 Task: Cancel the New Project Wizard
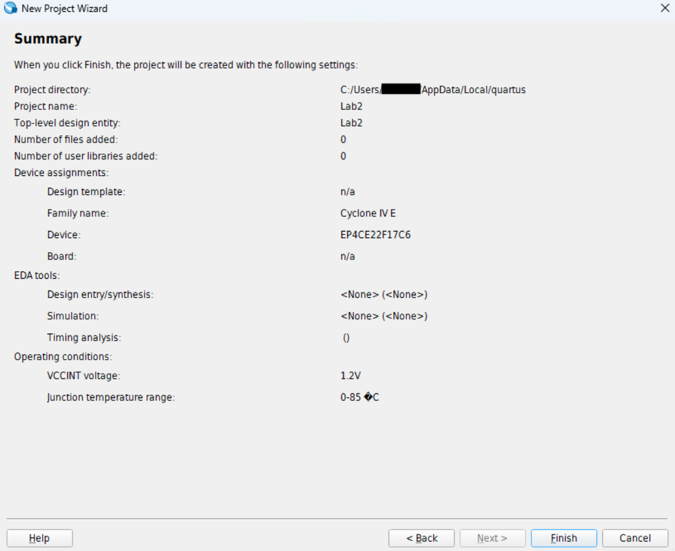tap(635, 538)
